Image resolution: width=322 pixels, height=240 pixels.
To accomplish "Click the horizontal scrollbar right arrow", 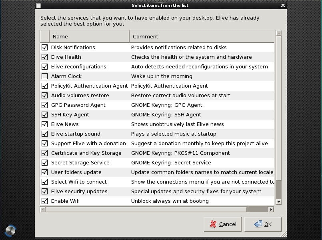I will point(271,209).
